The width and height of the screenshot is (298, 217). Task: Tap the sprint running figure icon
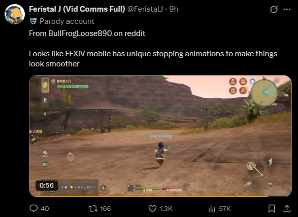(248, 184)
